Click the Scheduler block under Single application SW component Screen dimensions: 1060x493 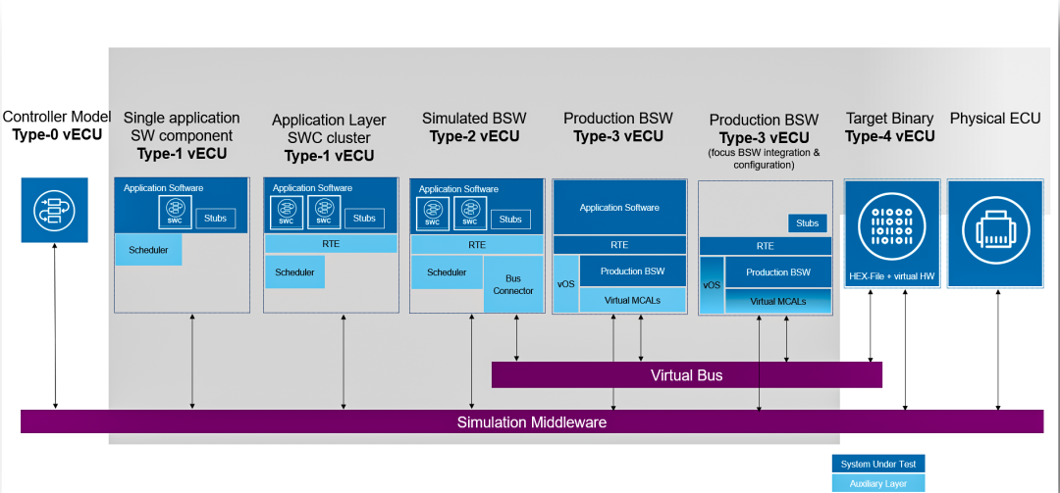click(148, 250)
